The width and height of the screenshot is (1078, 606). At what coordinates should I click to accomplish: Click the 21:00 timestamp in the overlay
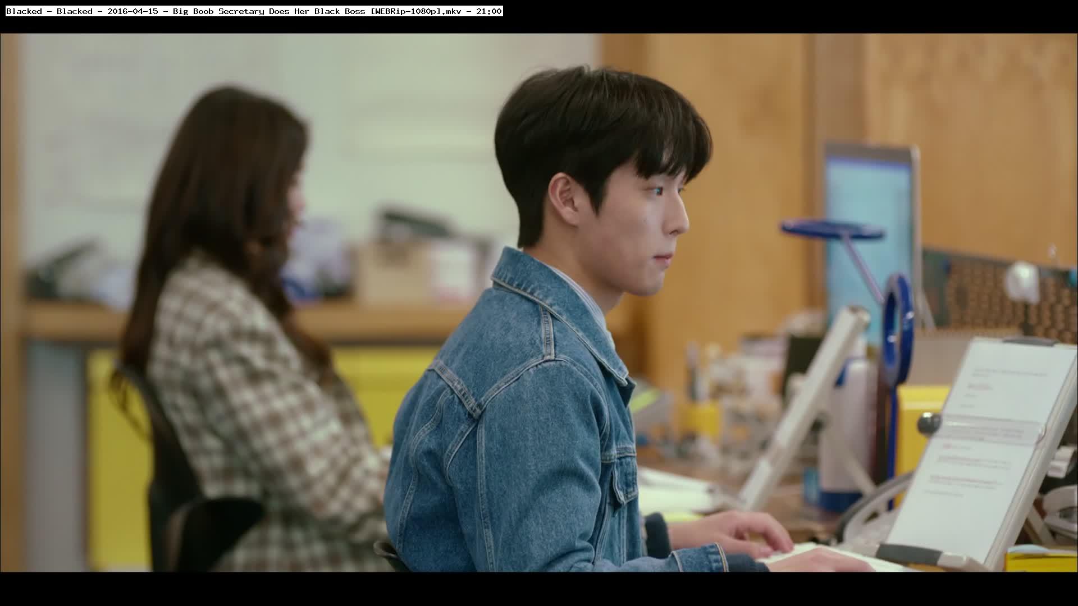(489, 11)
